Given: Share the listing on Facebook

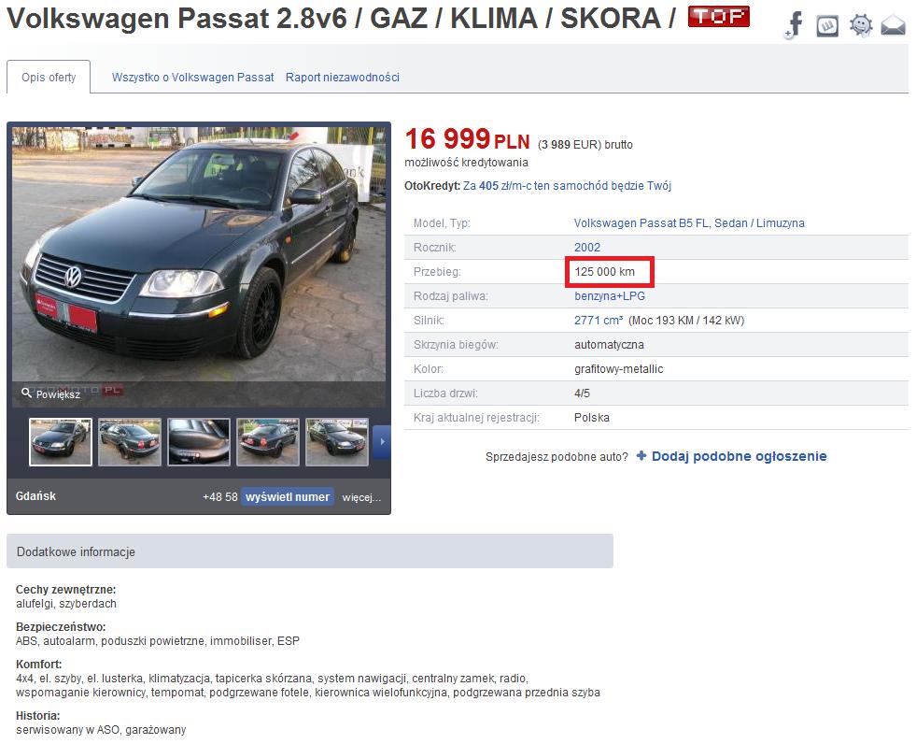Looking at the screenshot, I should pos(794,26).
